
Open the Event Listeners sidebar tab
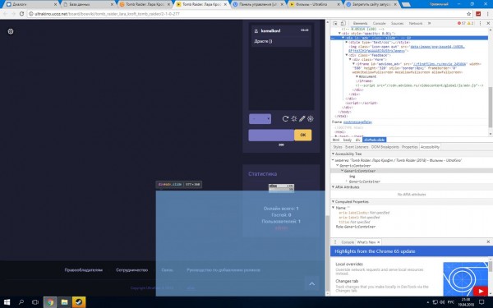[x=357, y=147]
